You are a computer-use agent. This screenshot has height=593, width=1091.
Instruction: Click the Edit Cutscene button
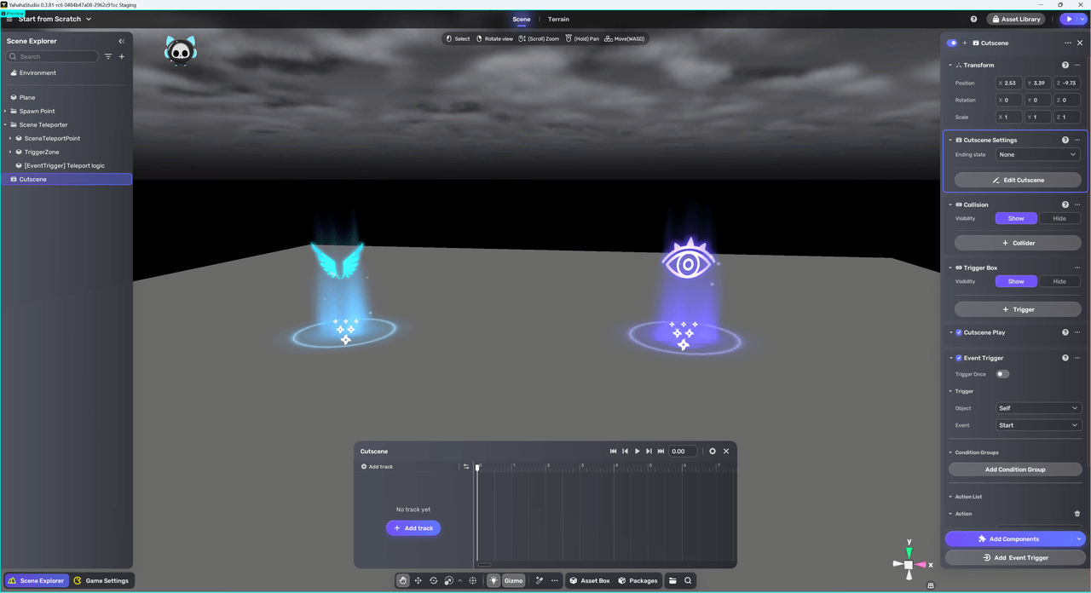point(1017,180)
